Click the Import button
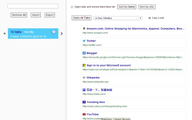192x120 pixels. click(x=36, y=15)
